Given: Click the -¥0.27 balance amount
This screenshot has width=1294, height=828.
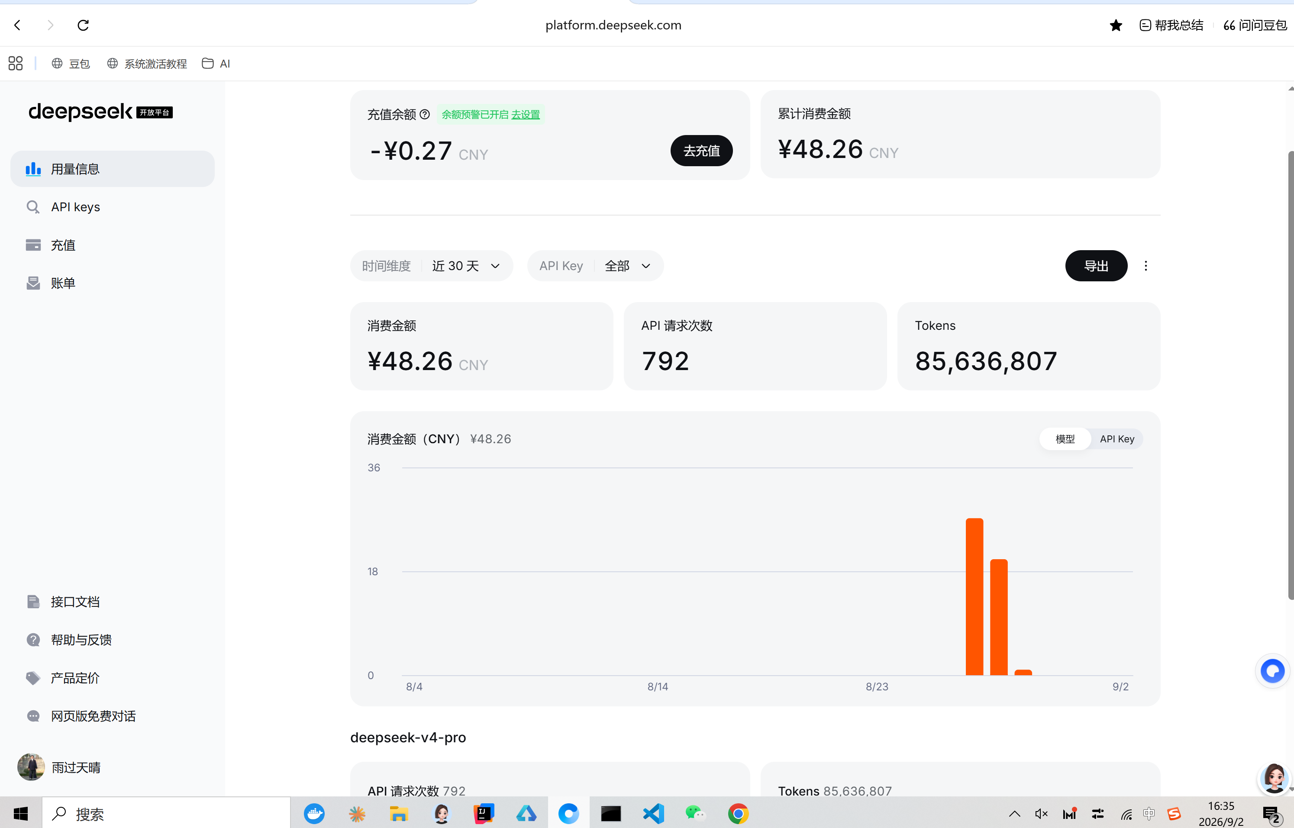Looking at the screenshot, I should (x=411, y=151).
